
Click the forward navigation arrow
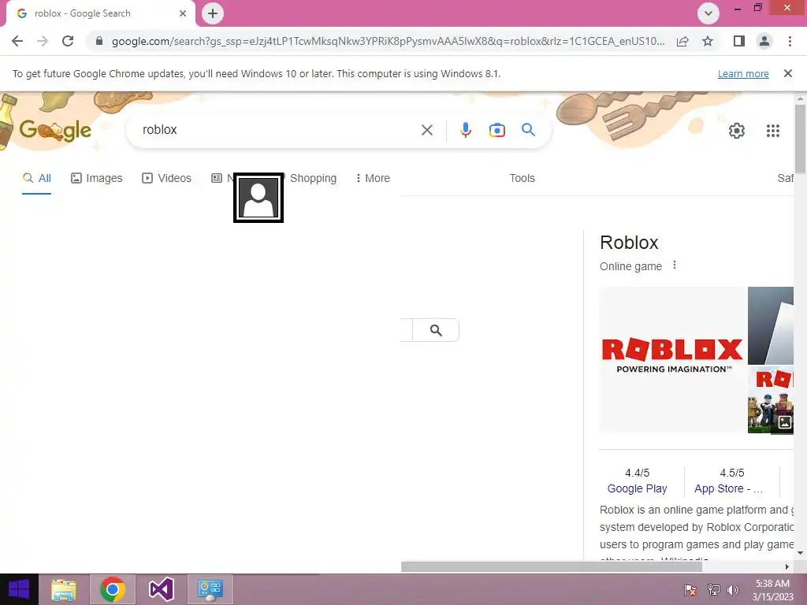click(x=43, y=41)
